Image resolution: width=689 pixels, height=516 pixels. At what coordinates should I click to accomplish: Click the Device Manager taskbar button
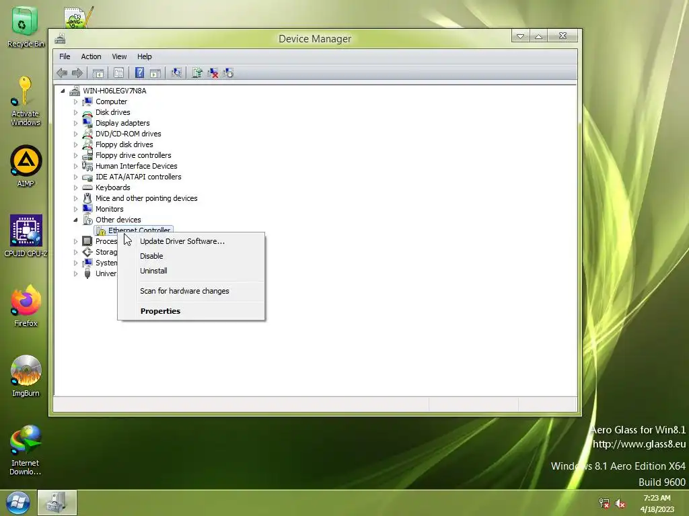click(57, 503)
